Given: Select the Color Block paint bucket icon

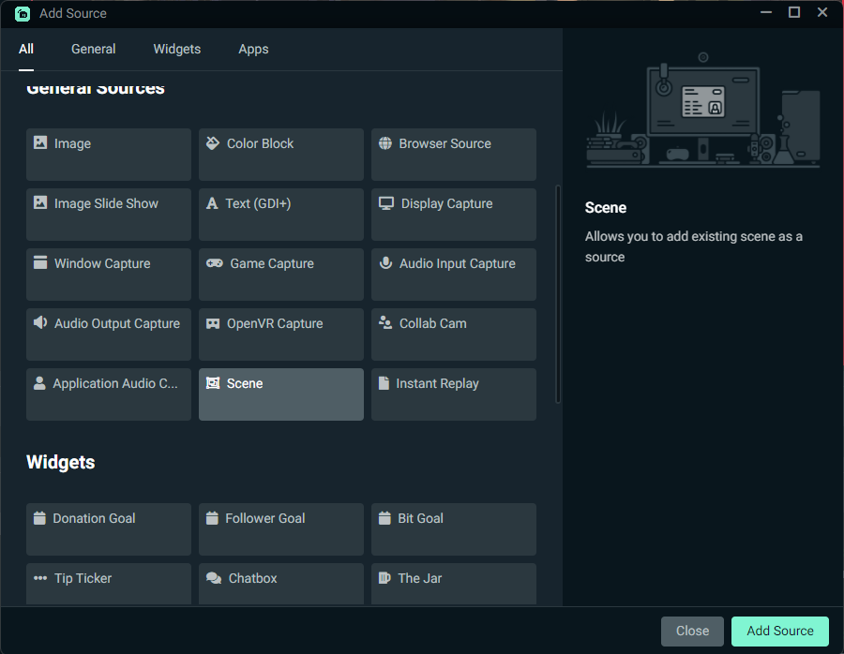Looking at the screenshot, I should click(x=213, y=143).
